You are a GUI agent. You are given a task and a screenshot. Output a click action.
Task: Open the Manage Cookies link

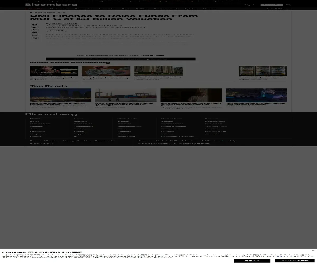click(x=77, y=141)
